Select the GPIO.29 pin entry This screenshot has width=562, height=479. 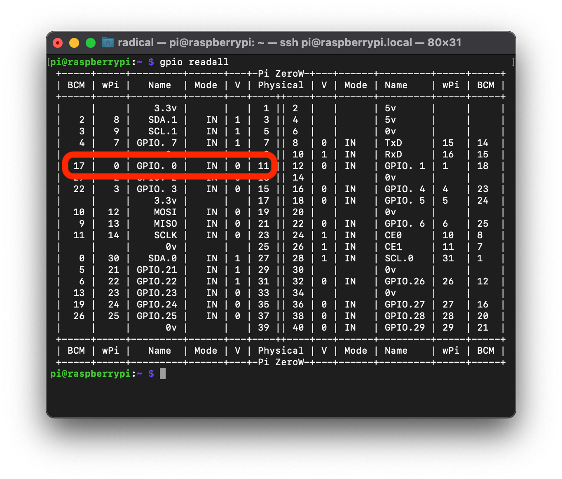point(405,327)
